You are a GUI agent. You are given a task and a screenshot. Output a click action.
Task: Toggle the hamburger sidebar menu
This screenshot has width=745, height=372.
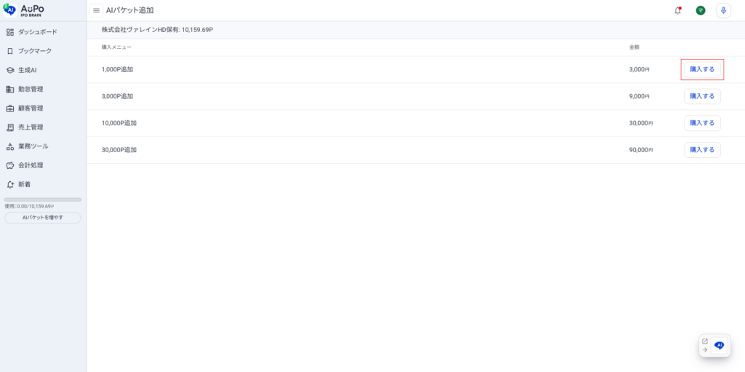point(96,10)
